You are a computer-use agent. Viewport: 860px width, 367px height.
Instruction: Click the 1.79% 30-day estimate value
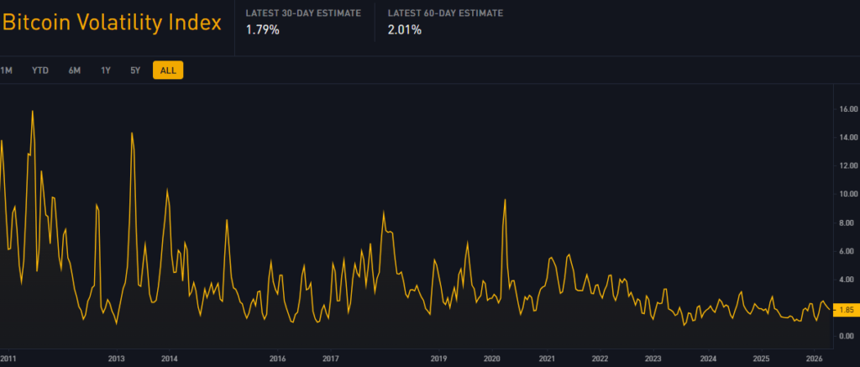click(262, 30)
